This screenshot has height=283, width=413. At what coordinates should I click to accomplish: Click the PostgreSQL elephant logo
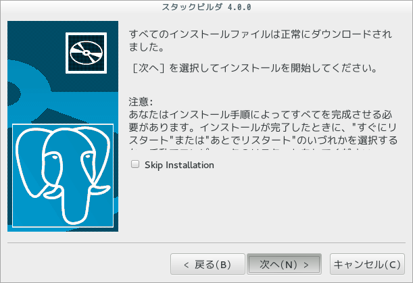63,176
